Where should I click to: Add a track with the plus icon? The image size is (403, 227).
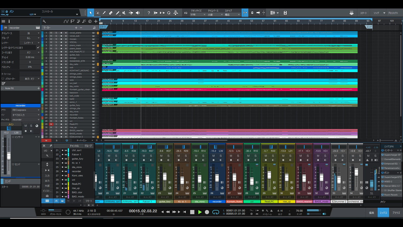[x=96, y=21]
